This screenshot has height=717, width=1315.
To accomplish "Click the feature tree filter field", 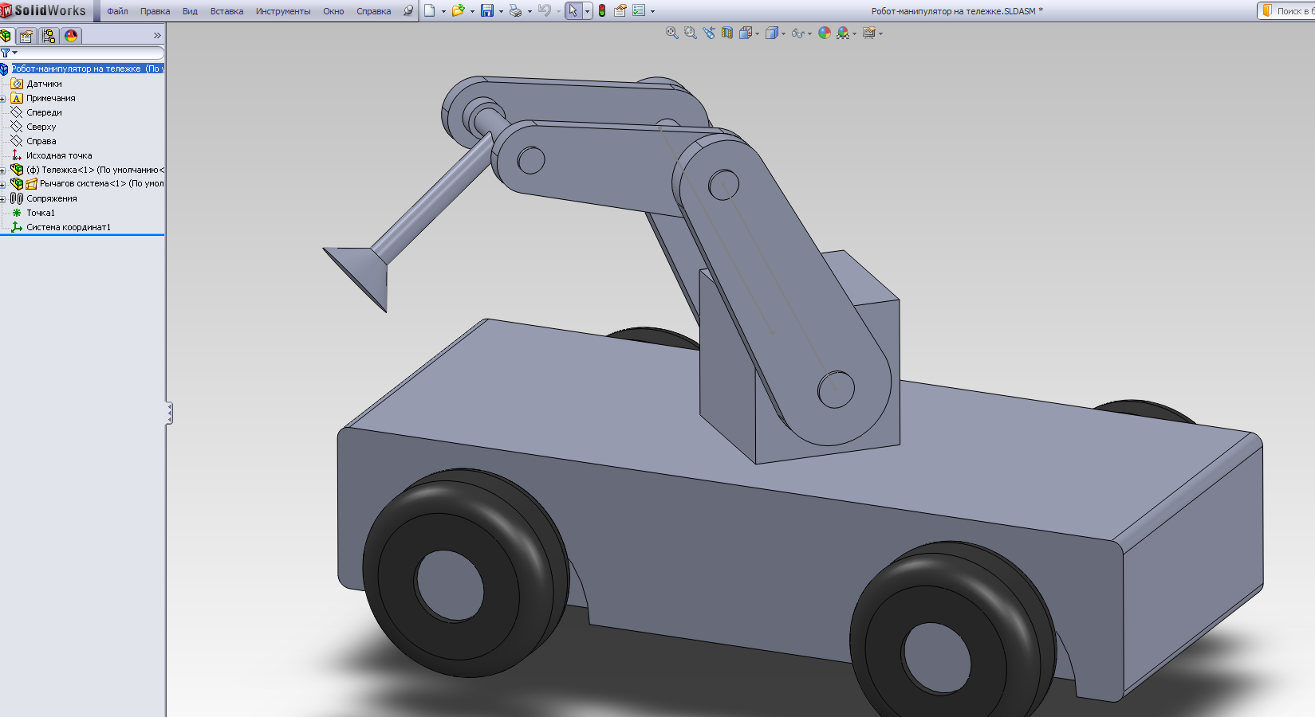I will click(88, 53).
